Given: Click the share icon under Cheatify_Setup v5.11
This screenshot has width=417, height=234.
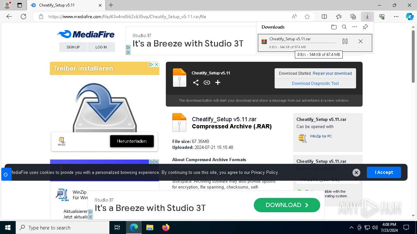Looking at the screenshot, I should [x=195, y=83].
